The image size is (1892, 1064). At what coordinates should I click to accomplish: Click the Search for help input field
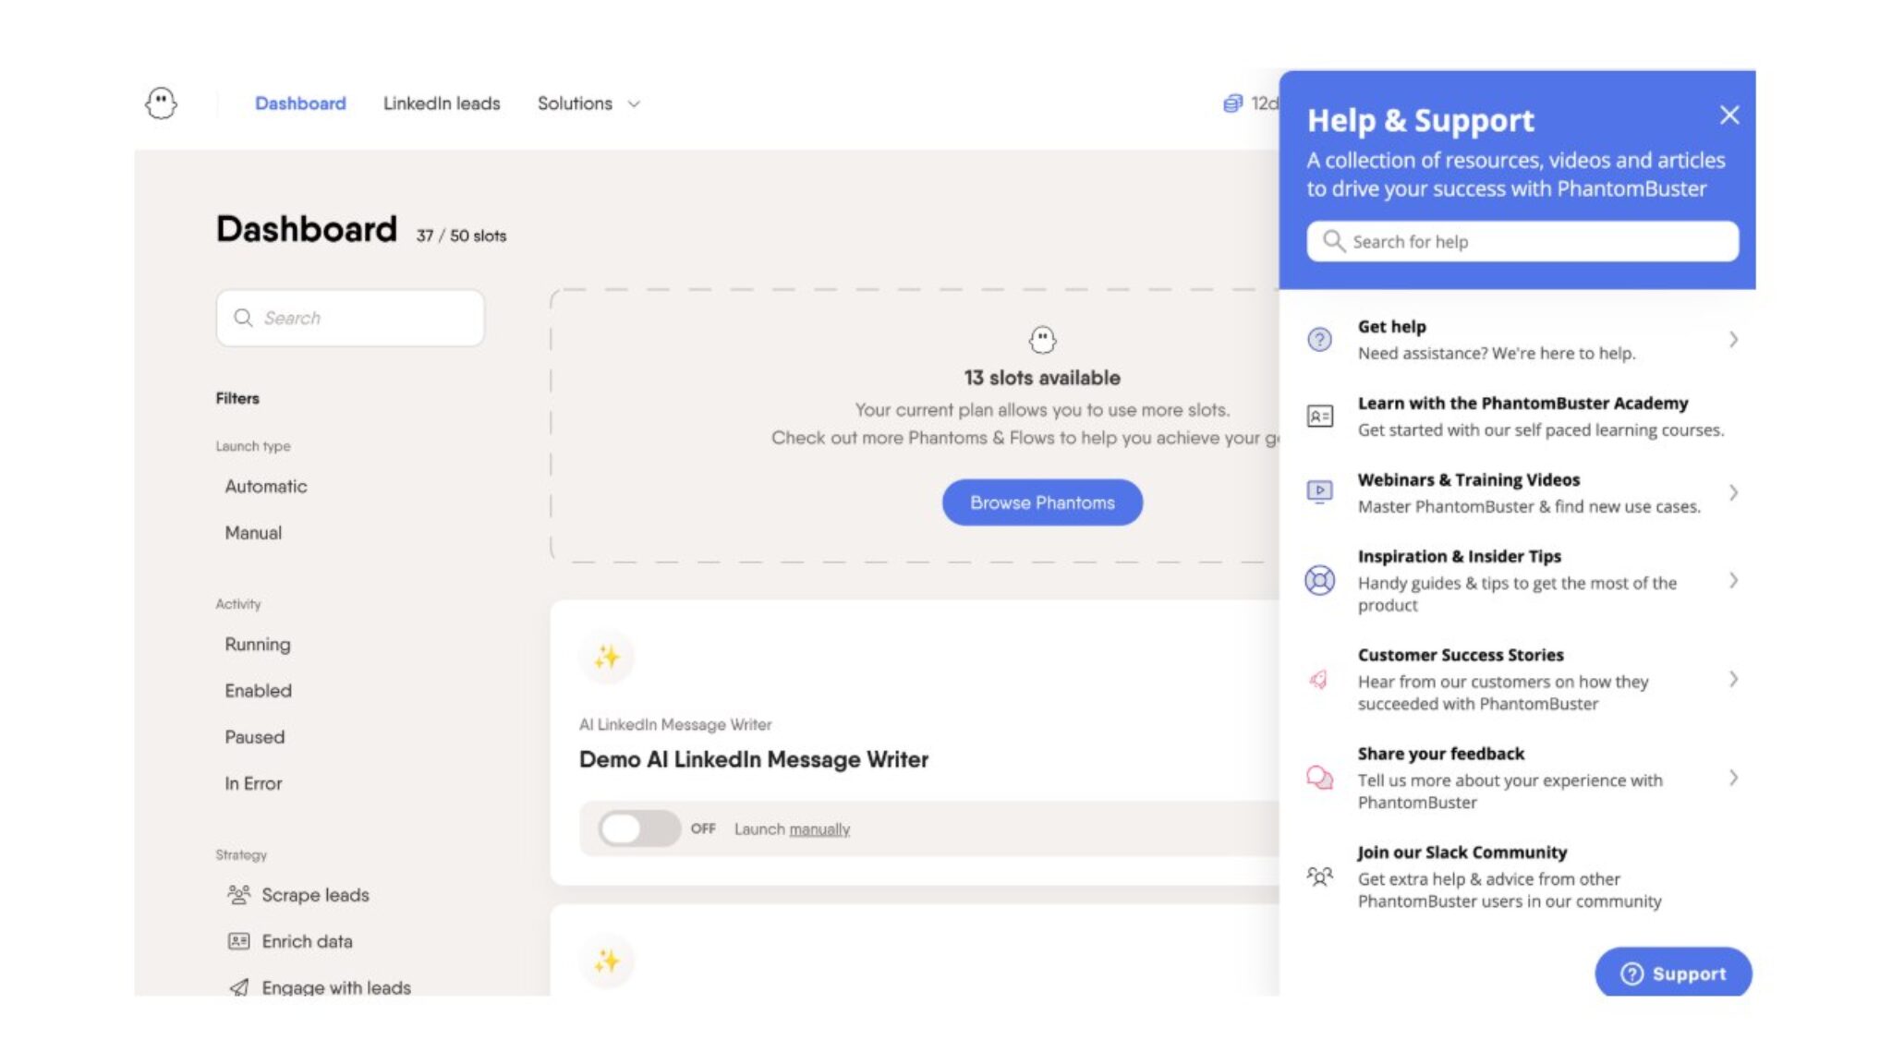[1522, 241]
